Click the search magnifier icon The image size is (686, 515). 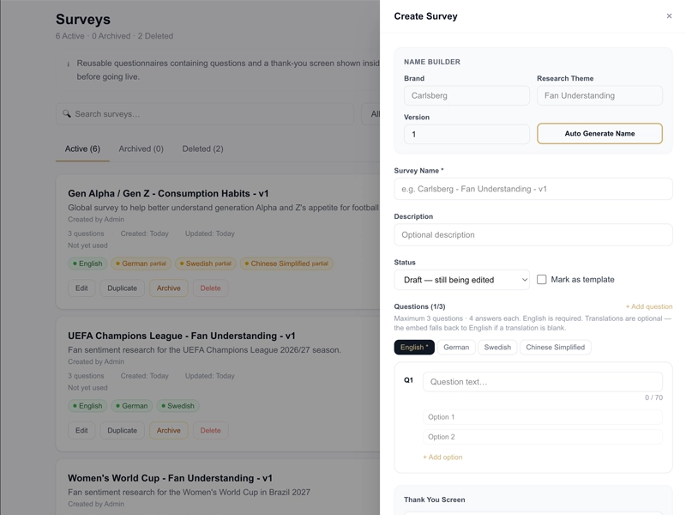coord(67,114)
